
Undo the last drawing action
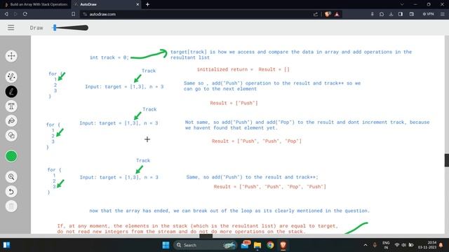(11, 191)
